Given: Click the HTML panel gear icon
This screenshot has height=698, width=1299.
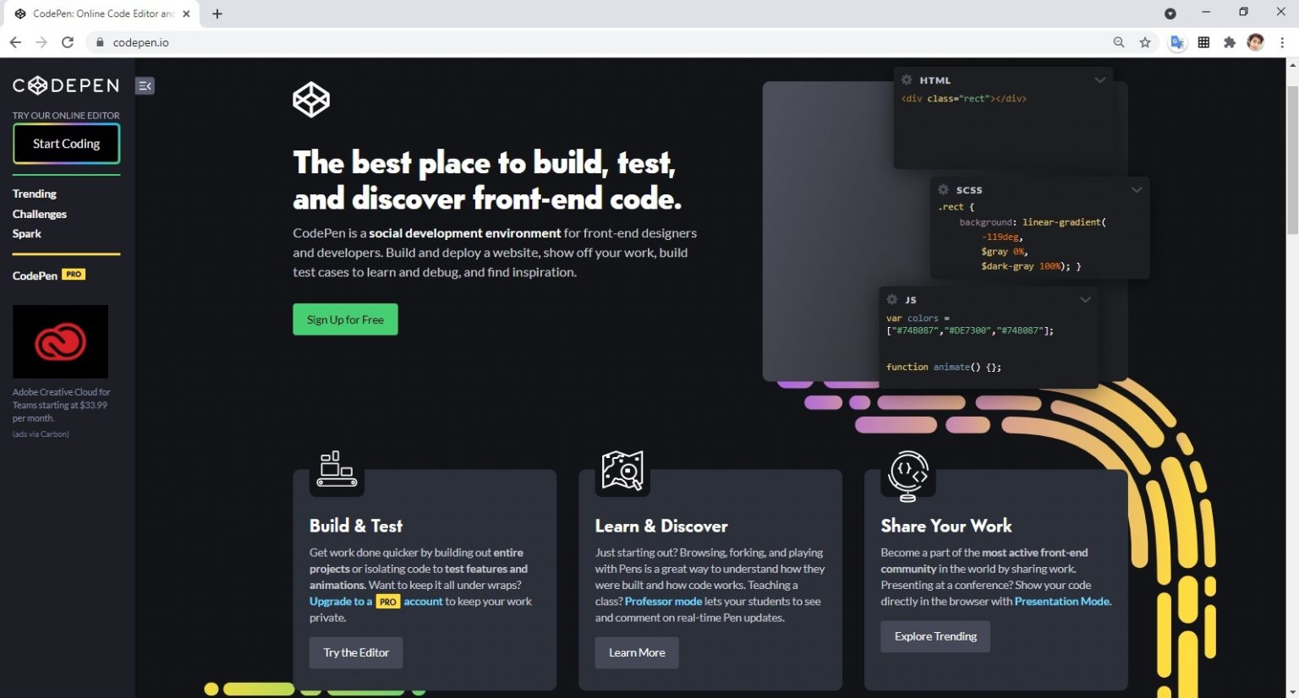Looking at the screenshot, I should coord(907,80).
